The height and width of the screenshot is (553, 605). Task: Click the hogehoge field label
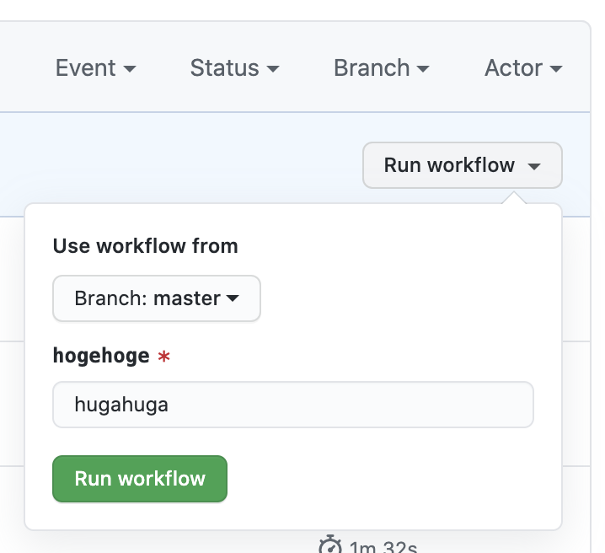click(101, 356)
